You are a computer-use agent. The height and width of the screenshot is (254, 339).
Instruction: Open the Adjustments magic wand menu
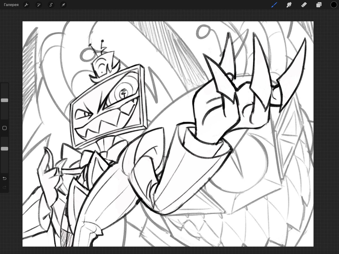[x=39, y=5]
